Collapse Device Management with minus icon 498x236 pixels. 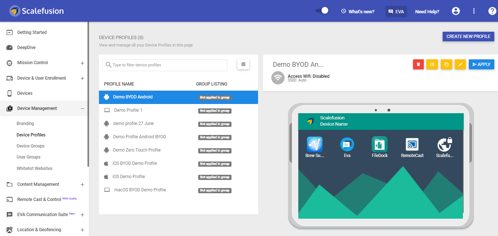coord(82,108)
